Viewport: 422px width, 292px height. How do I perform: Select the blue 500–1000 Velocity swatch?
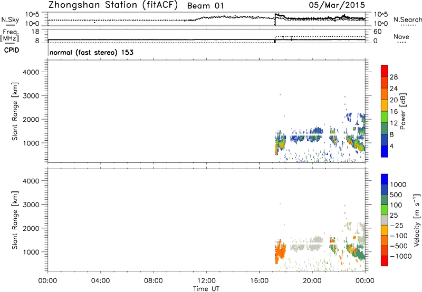(385, 189)
